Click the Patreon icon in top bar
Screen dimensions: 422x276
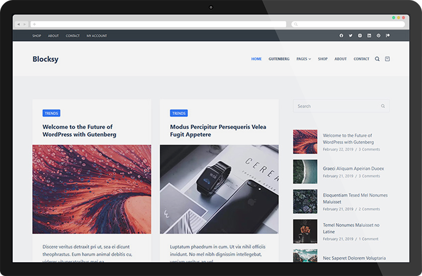(x=388, y=36)
